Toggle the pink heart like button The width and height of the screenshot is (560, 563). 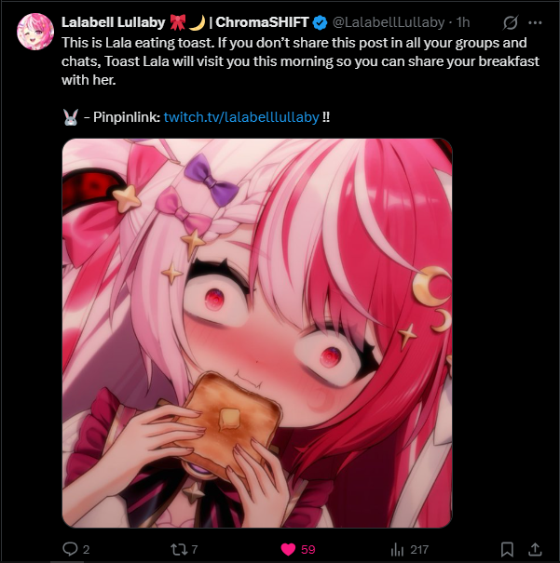pyautogui.click(x=288, y=549)
